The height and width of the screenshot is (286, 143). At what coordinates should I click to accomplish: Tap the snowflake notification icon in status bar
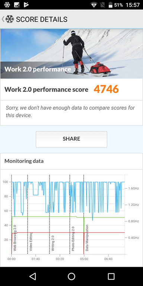tap(7, 5)
